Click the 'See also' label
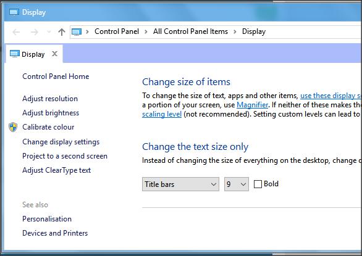Screen dimensions: 362x256 35,205
